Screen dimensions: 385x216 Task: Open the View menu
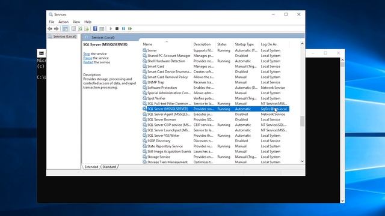click(x=76, y=22)
